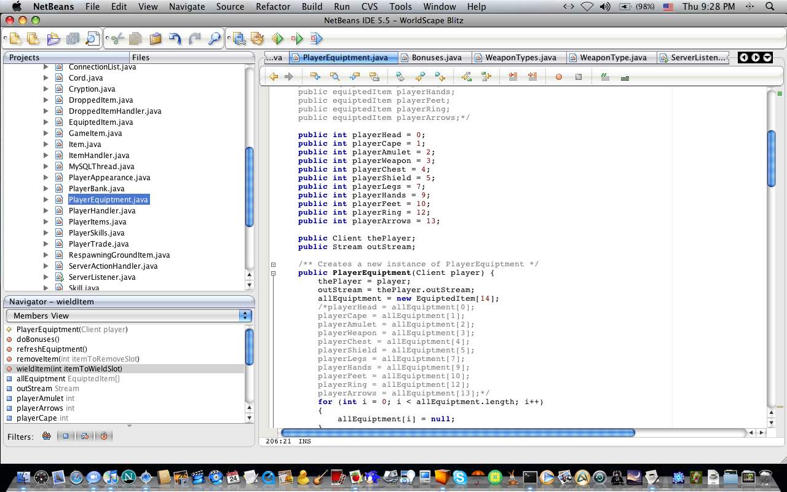
Task: Toggle the Show Non-Public Members filter
Action: coord(103,436)
